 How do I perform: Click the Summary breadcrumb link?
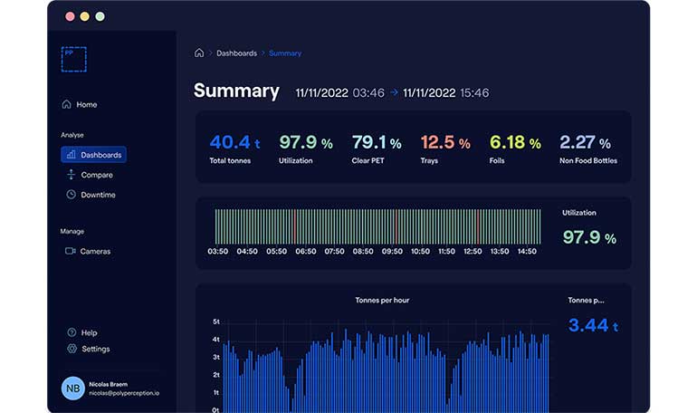[285, 53]
